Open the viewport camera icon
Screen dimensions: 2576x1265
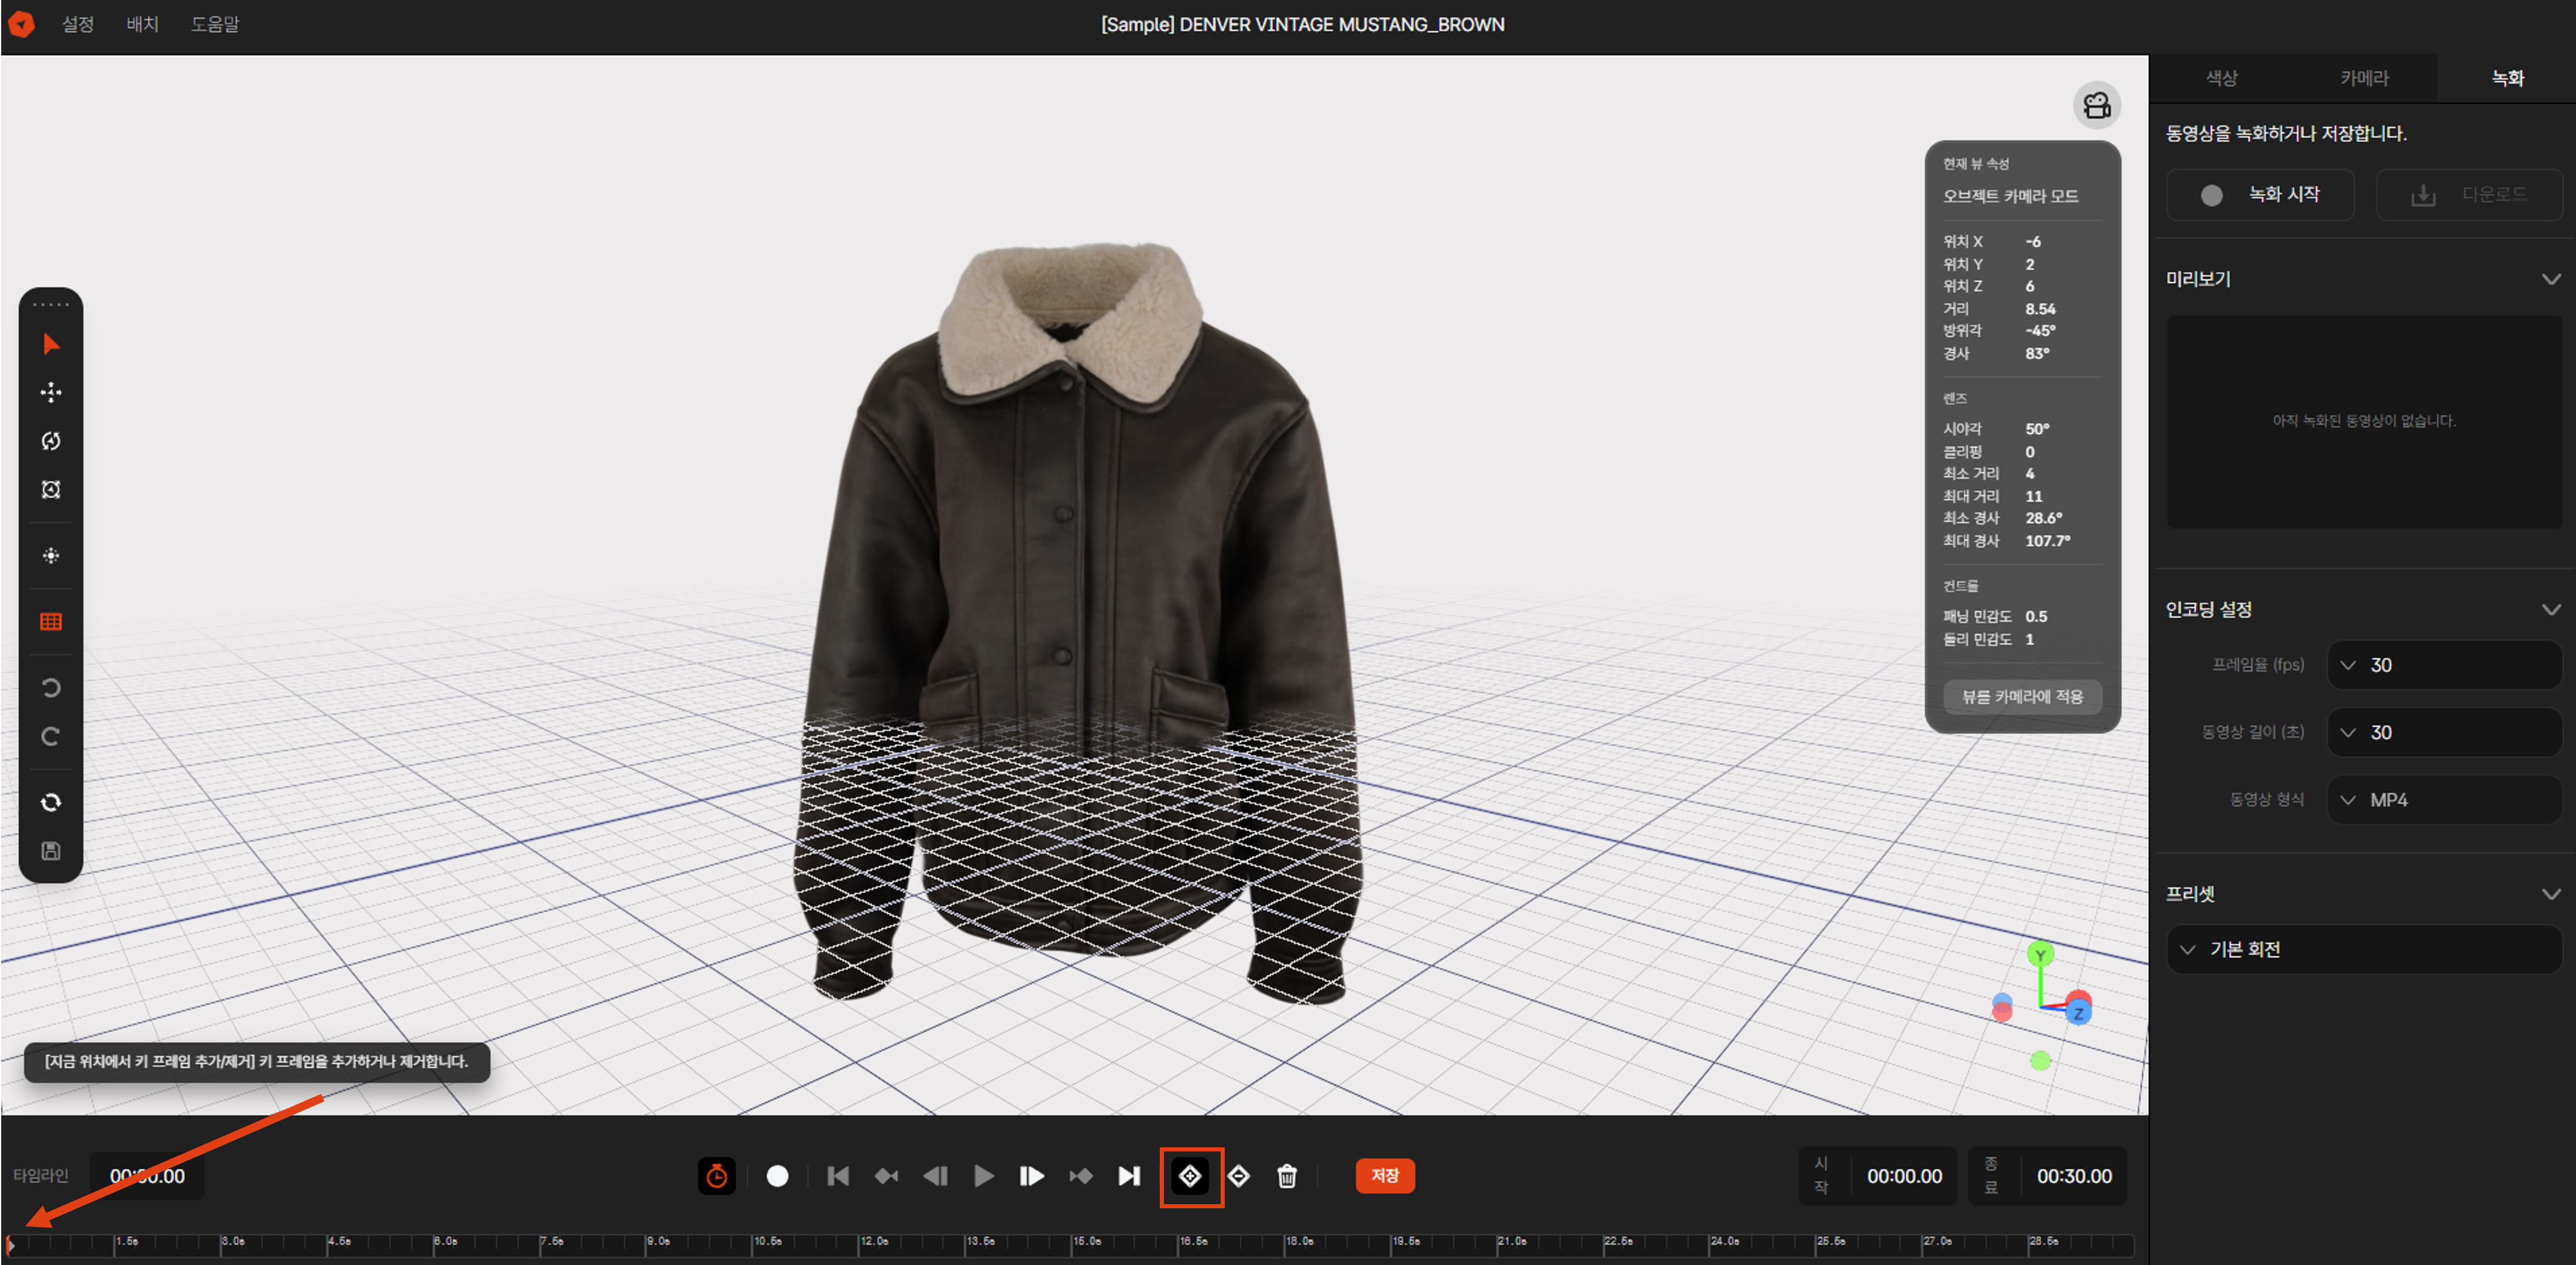2097,105
